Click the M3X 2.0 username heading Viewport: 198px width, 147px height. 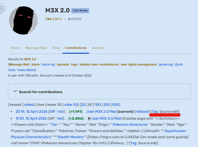pos(57,11)
